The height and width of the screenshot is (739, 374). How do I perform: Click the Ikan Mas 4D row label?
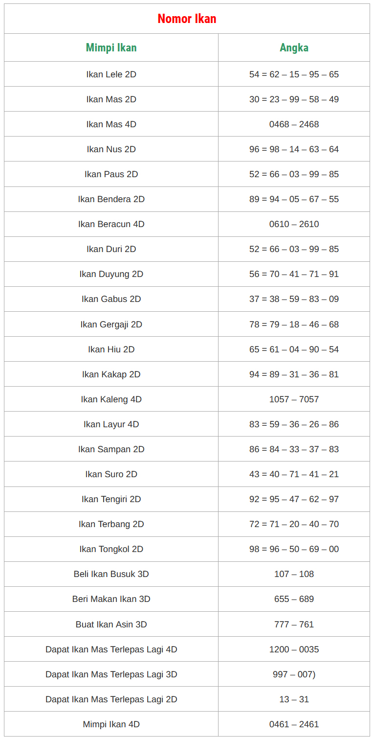click(111, 124)
